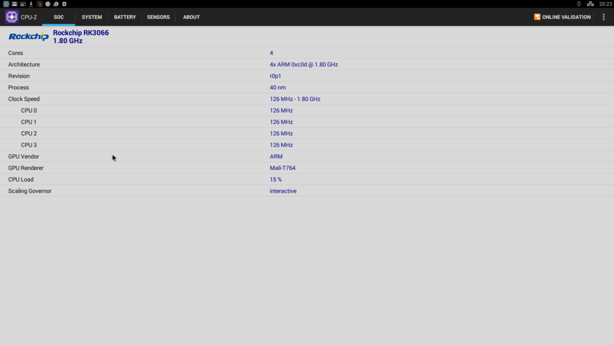Tap the 126 MHz - 1.80 GHz value

point(295,99)
